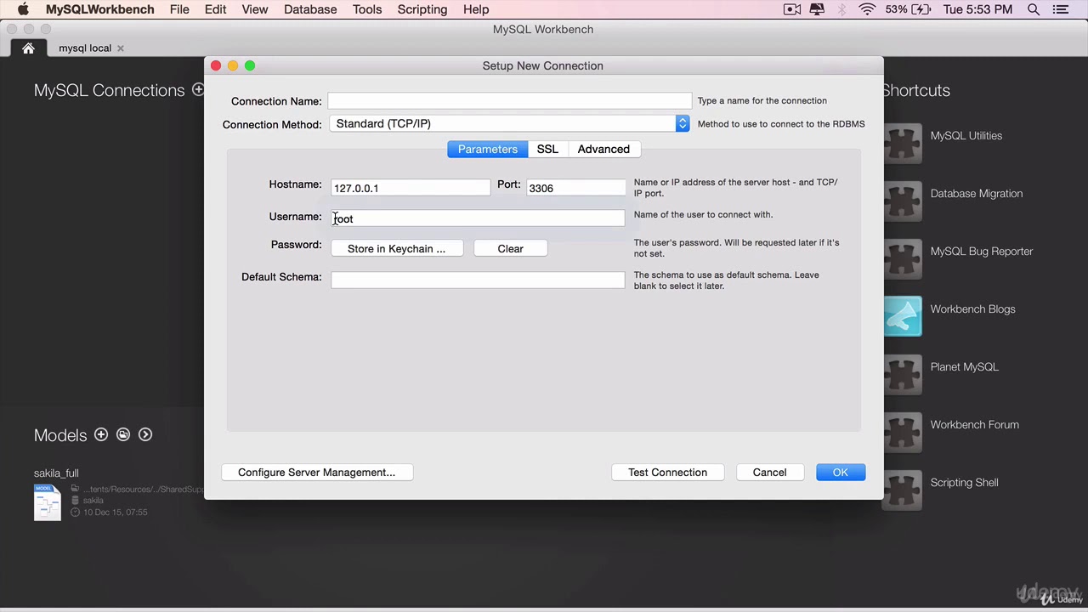Open the sakila_full model file icon
The image size is (1088, 612).
(48, 501)
